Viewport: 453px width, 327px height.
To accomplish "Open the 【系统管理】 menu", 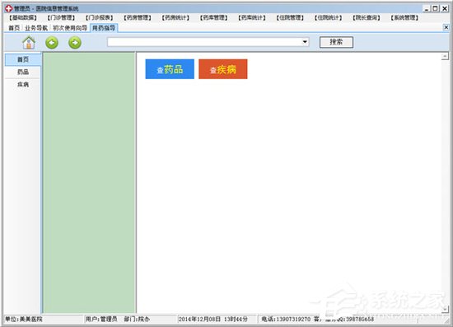I will [404, 18].
